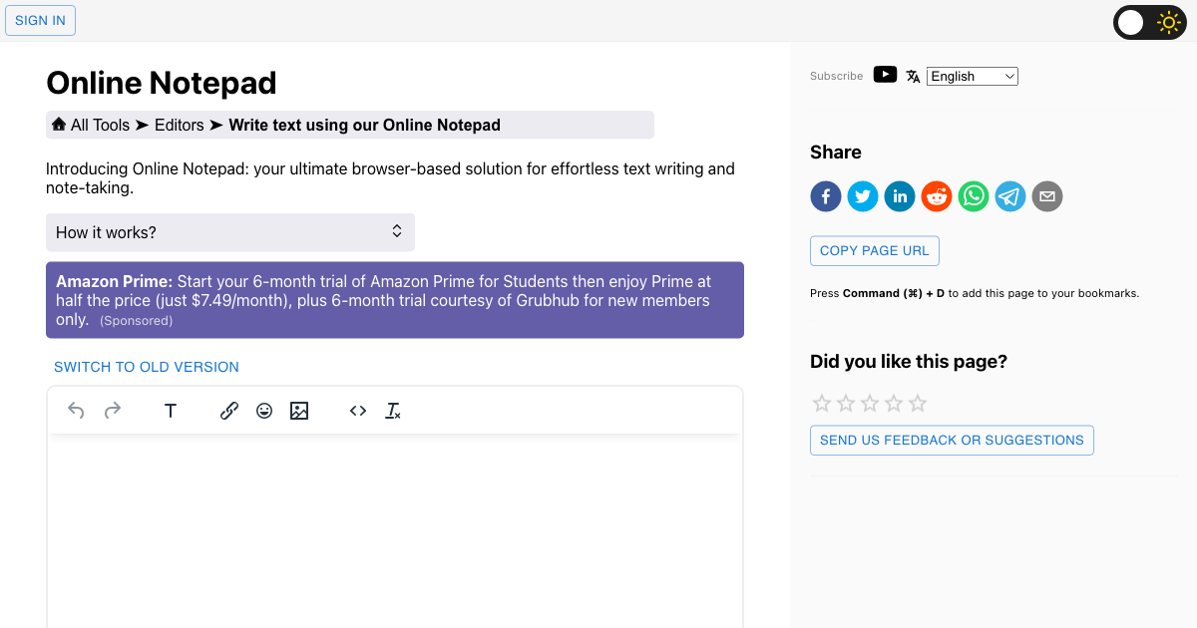Open the YouTube subscribe icon
Viewport: 1197px width, 628px height.
[885, 75]
